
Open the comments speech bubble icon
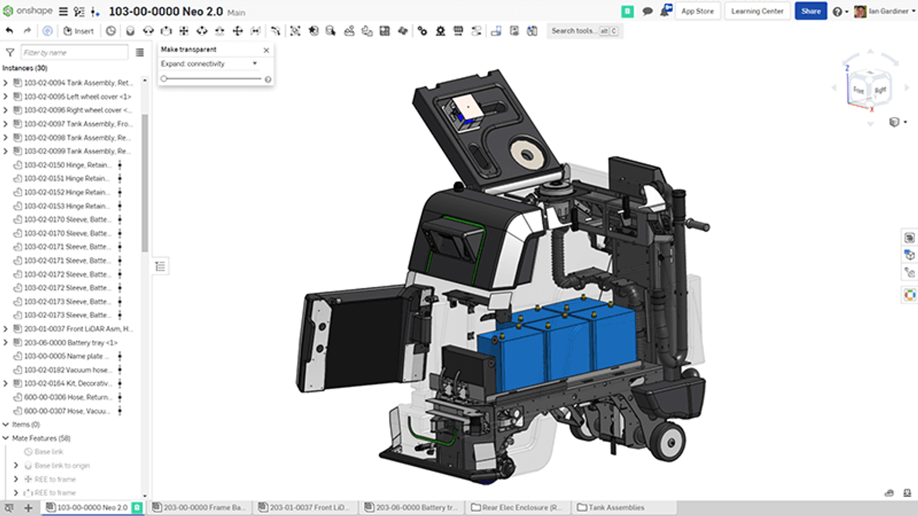coord(648,10)
